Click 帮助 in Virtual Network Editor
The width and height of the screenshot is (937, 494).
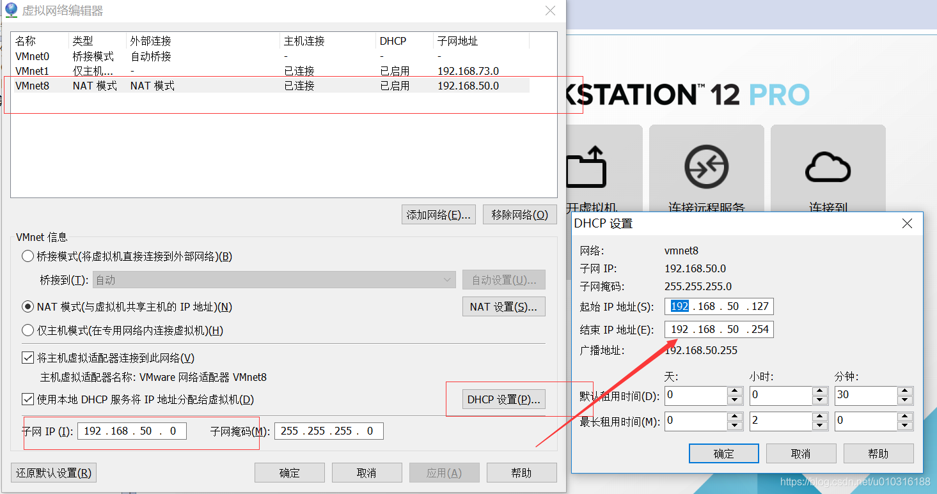pos(522,473)
